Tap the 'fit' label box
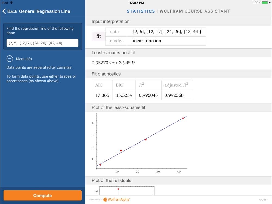Screen dimensions: 272x204 (x=98, y=36)
